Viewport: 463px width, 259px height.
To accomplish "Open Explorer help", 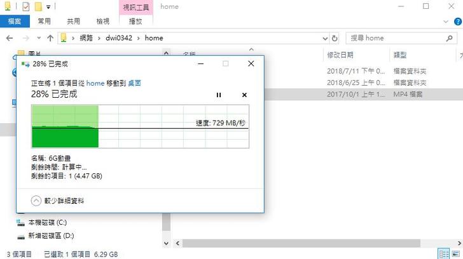I will (458, 22).
